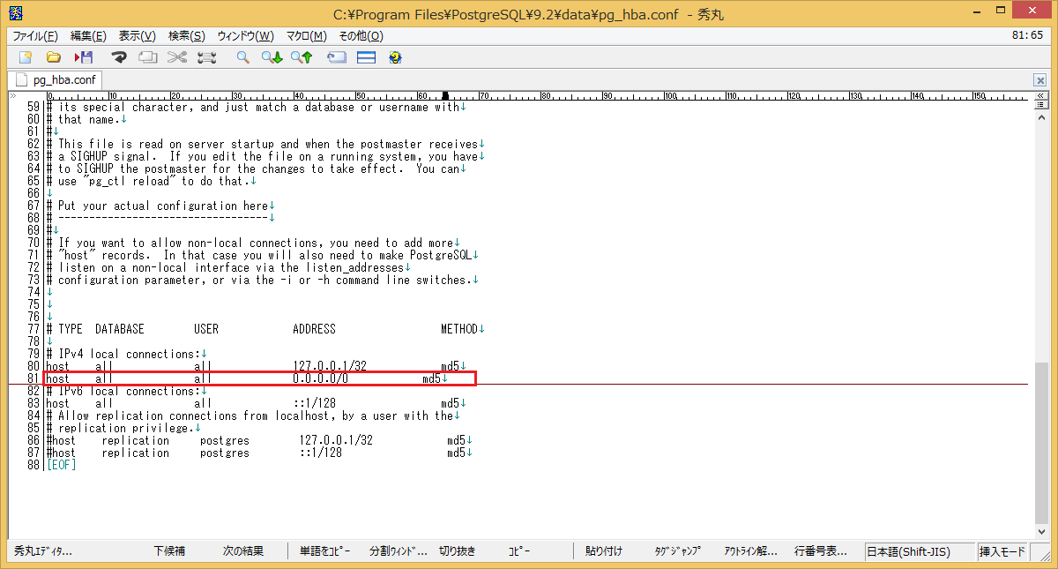Open a file with the folder icon
Screen dimensions: 1058x569
point(54,57)
